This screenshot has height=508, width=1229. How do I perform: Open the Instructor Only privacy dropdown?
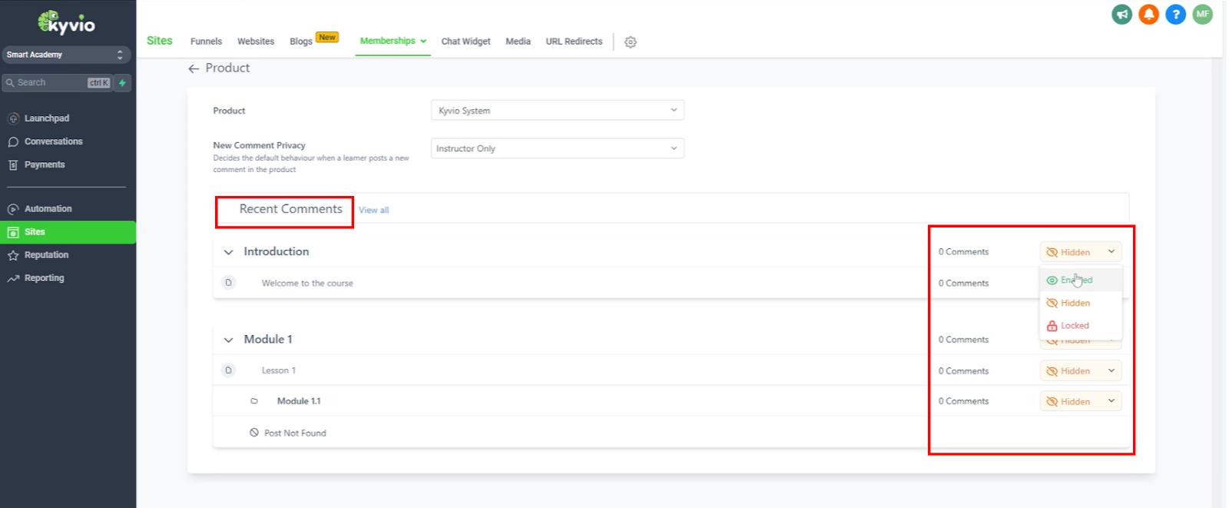(557, 148)
